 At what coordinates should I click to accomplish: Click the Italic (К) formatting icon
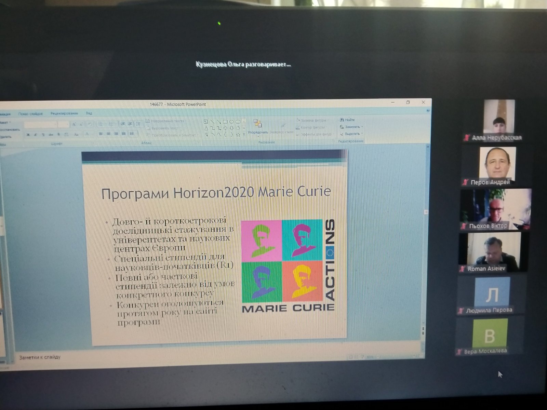click(36, 135)
